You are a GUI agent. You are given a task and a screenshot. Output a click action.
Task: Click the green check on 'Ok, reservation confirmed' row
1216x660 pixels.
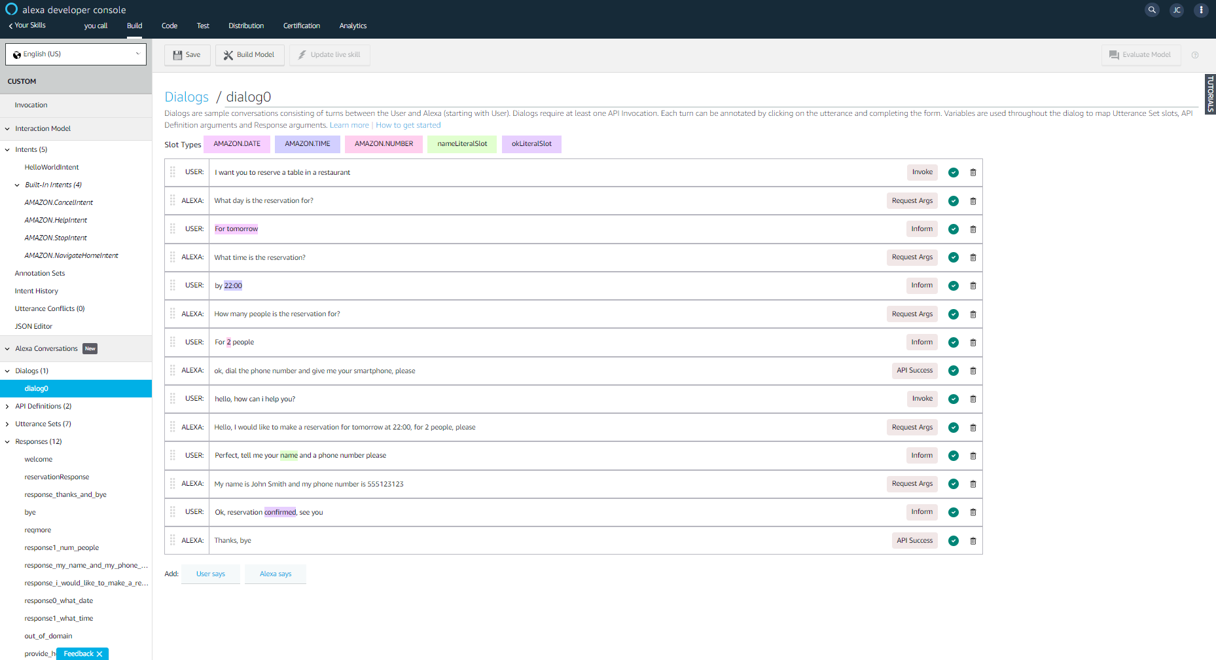point(954,512)
